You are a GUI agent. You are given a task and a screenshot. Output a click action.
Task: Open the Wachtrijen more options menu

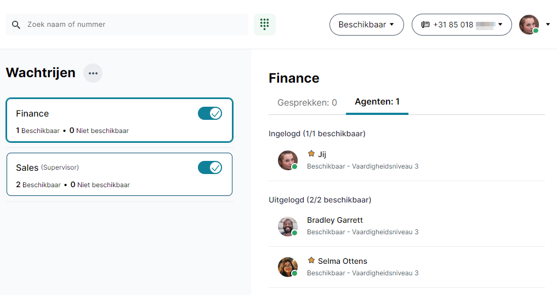tap(93, 73)
